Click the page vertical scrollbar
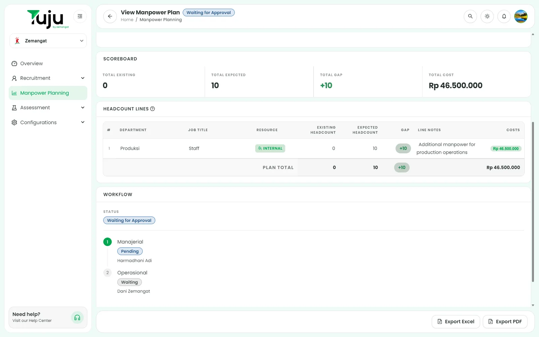Viewport: 539px width, 337px height. tap(533, 202)
